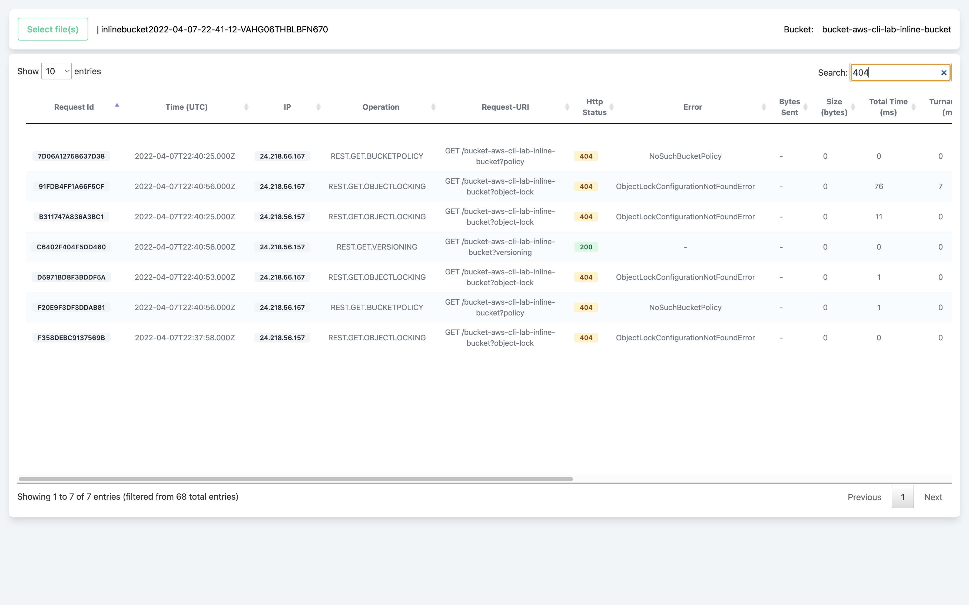Click the Select file(s) button
Screen dimensions: 969x605
click(x=53, y=29)
